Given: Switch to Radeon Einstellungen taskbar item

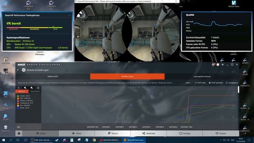Looking at the screenshot, I should point(110,140).
